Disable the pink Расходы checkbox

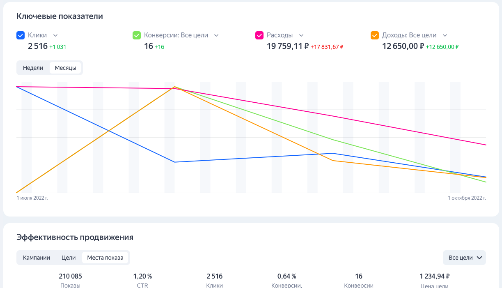click(259, 35)
